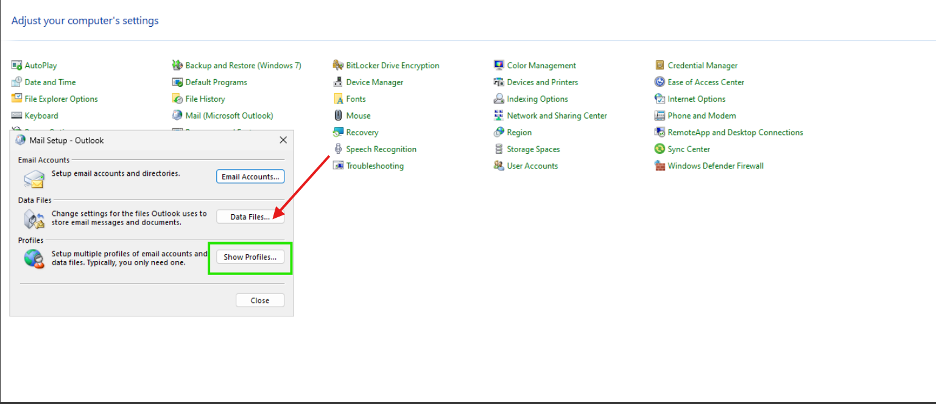Click the Troubleshooting icon
Image resolution: width=936 pixels, height=404 pixels.
click(x=338, y=165)
